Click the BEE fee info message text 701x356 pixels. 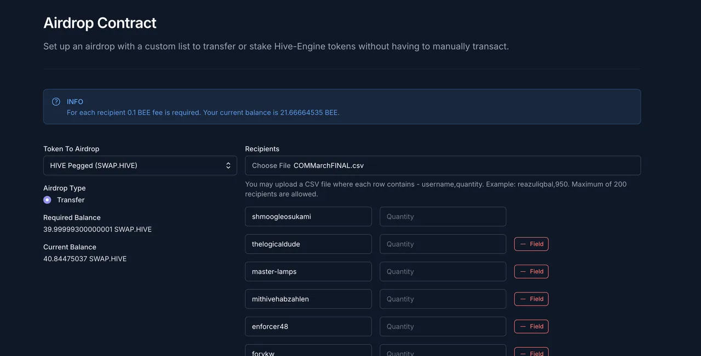tap(203, 113)
